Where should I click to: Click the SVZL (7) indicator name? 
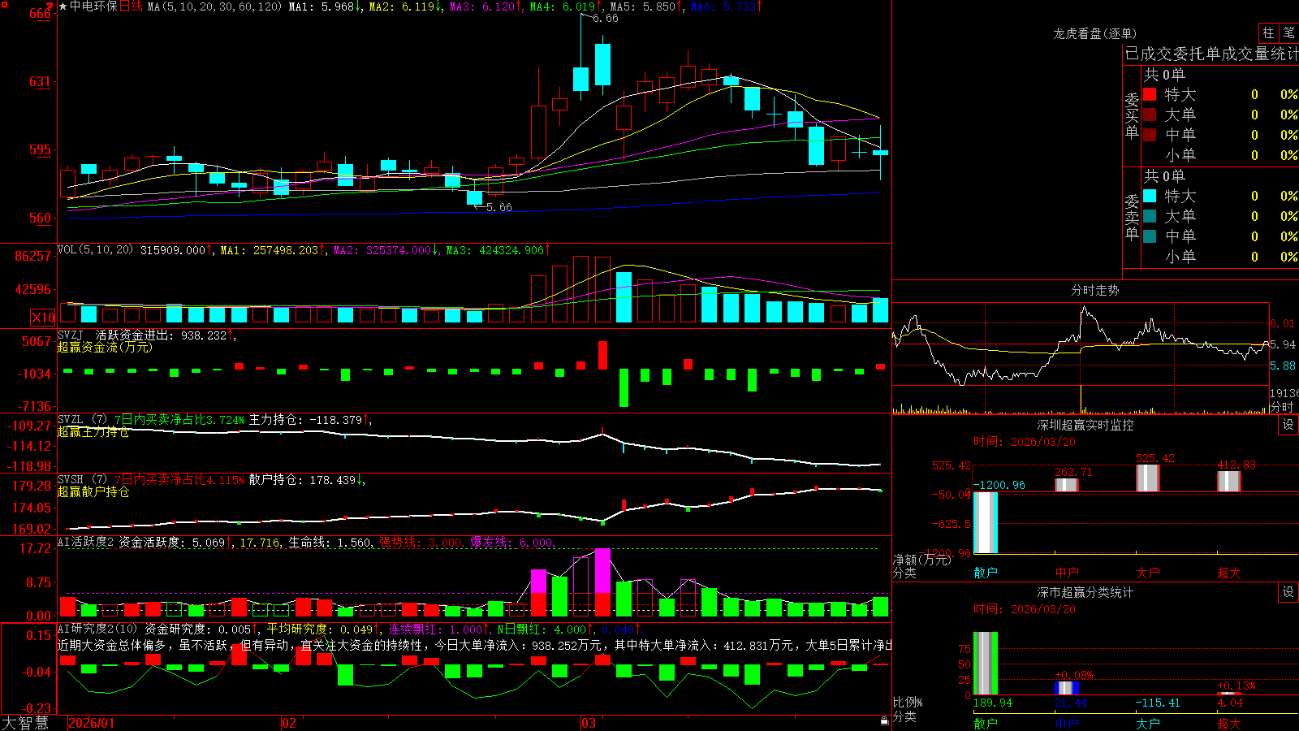(82, 420)
